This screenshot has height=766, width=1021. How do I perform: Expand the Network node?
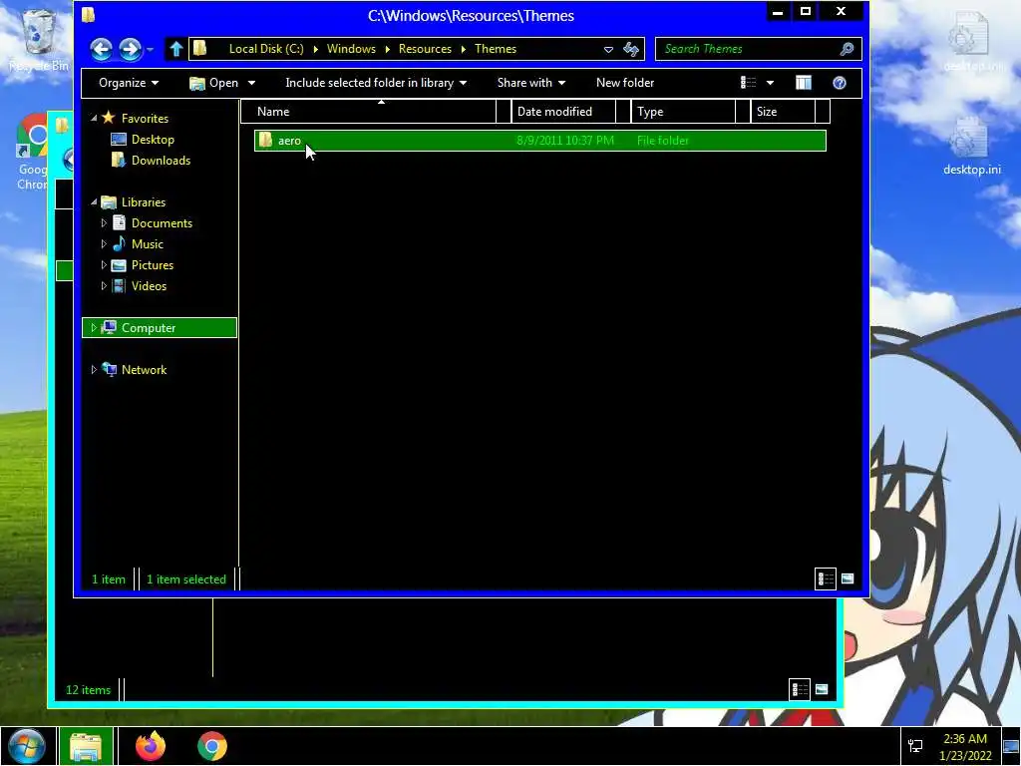(x=94, y=370)
